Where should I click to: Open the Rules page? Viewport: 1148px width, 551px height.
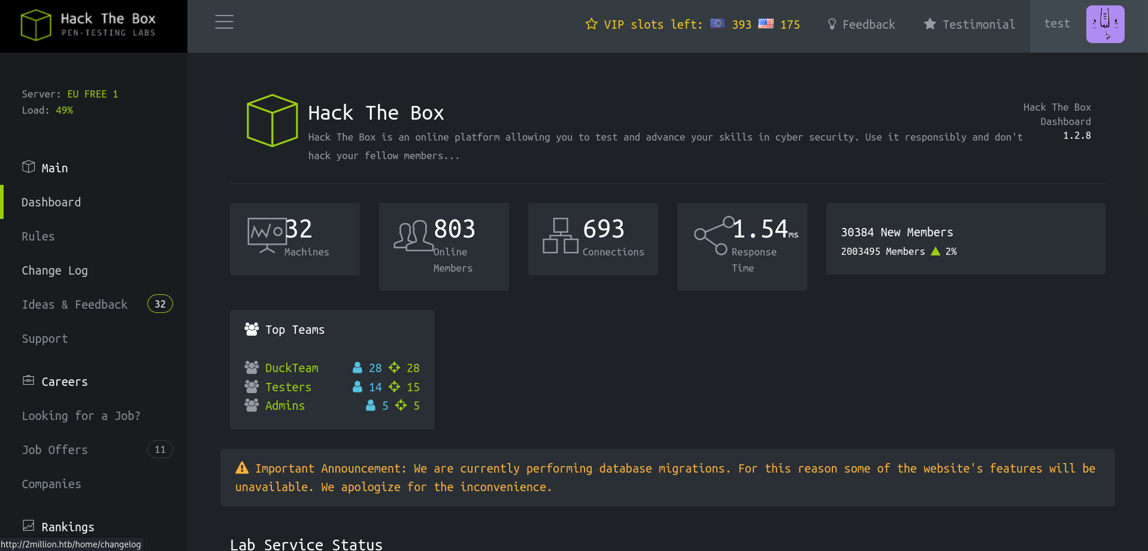tap(38, 236)
